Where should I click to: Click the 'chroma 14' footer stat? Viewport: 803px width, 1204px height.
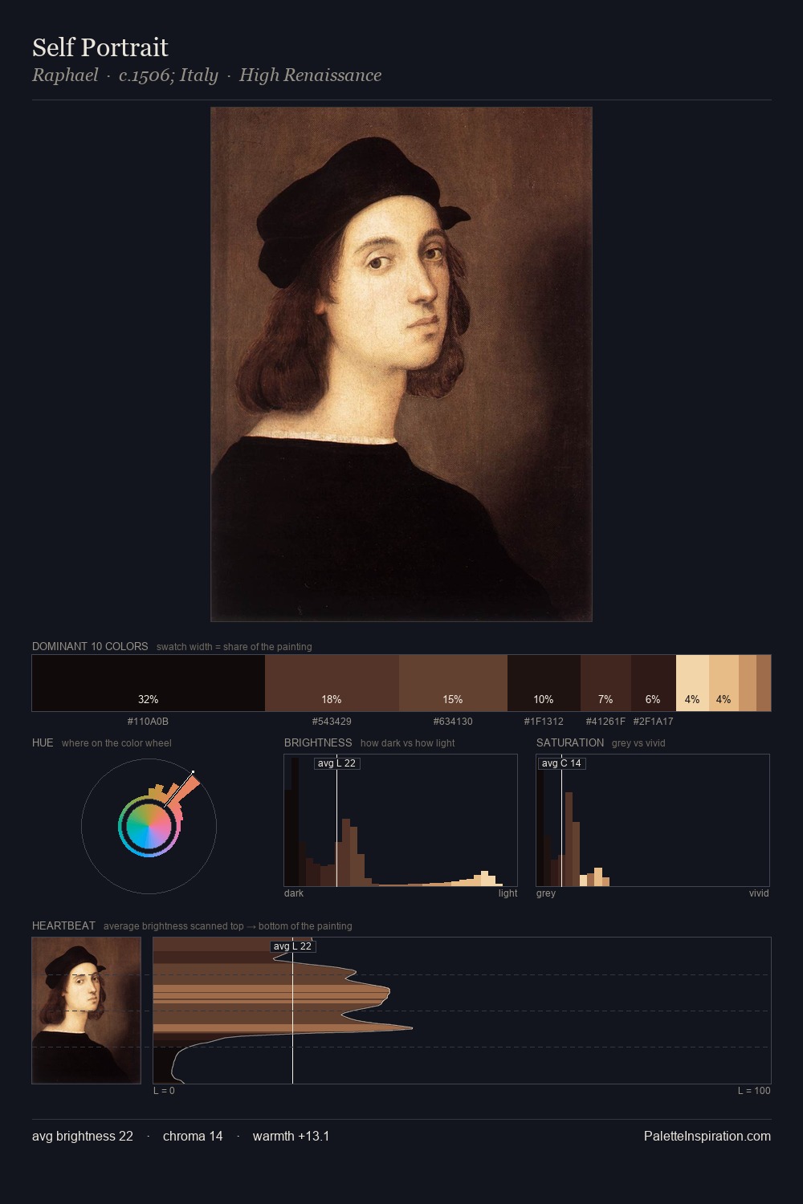[x=193, y=1137]
